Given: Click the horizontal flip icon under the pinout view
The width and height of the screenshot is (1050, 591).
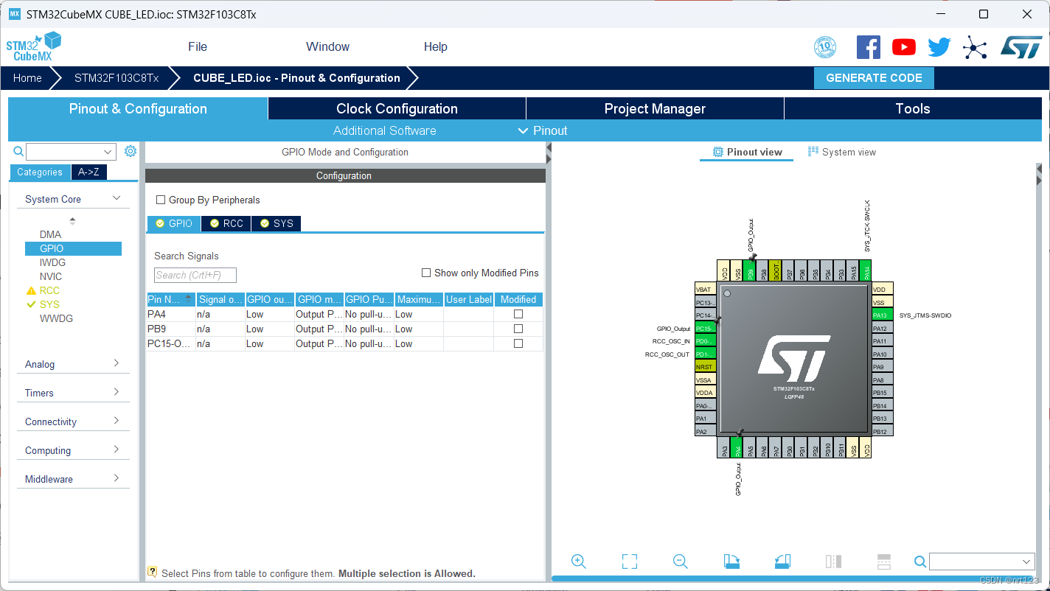Looking at the screenshot, I should click(833, 561).
